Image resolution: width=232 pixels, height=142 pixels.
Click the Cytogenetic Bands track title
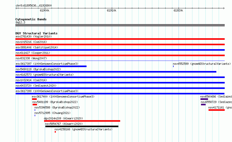click(x=31, y=19)
